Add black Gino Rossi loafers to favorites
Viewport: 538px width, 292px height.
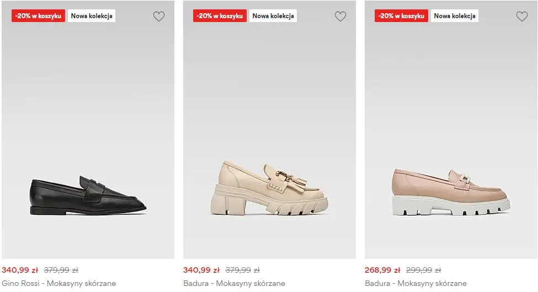tap(159, 17)
